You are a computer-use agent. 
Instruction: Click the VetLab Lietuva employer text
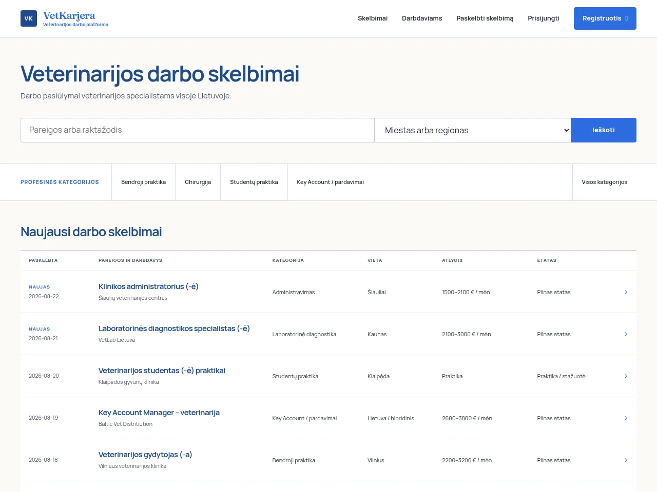[x=117, y=340]
